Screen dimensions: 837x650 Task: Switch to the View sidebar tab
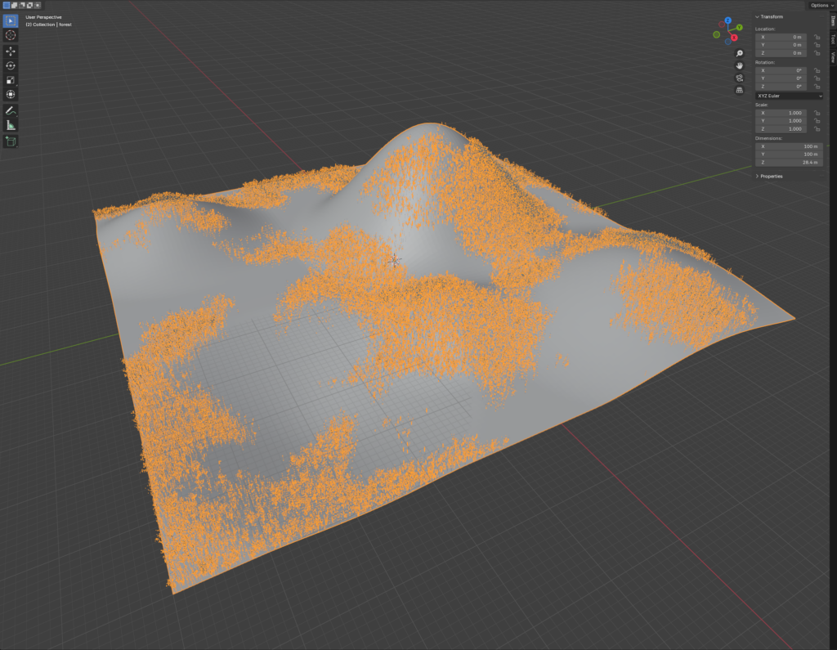(x=833, y=57)
